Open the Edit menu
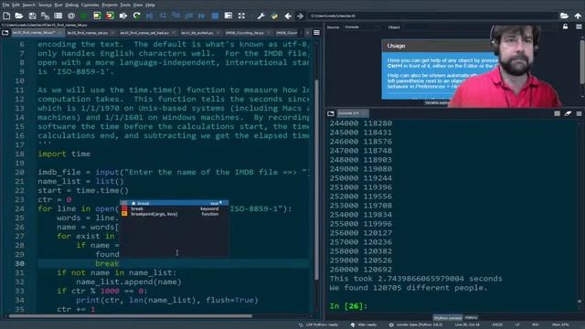 16,5
